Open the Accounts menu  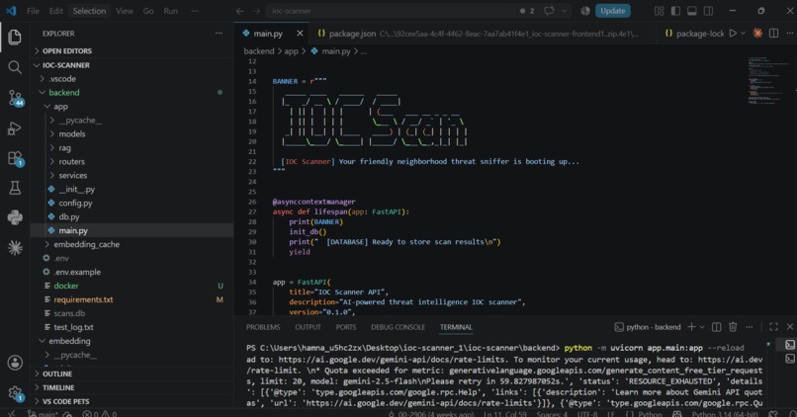(x=15, y=363)
